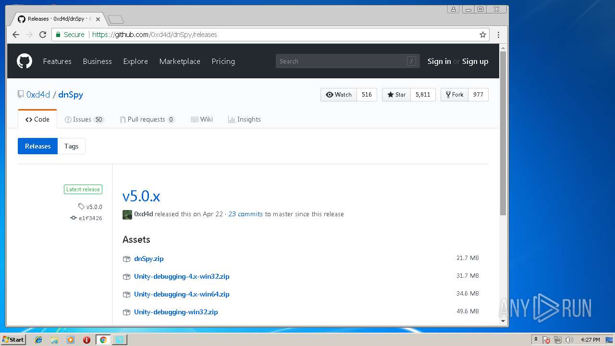
Task: Select the Tags button
Action: tap(71, 146)
